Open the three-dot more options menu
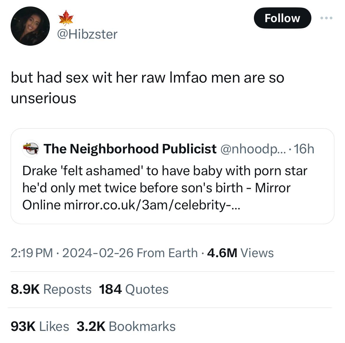345x343 pixels. 326,18
